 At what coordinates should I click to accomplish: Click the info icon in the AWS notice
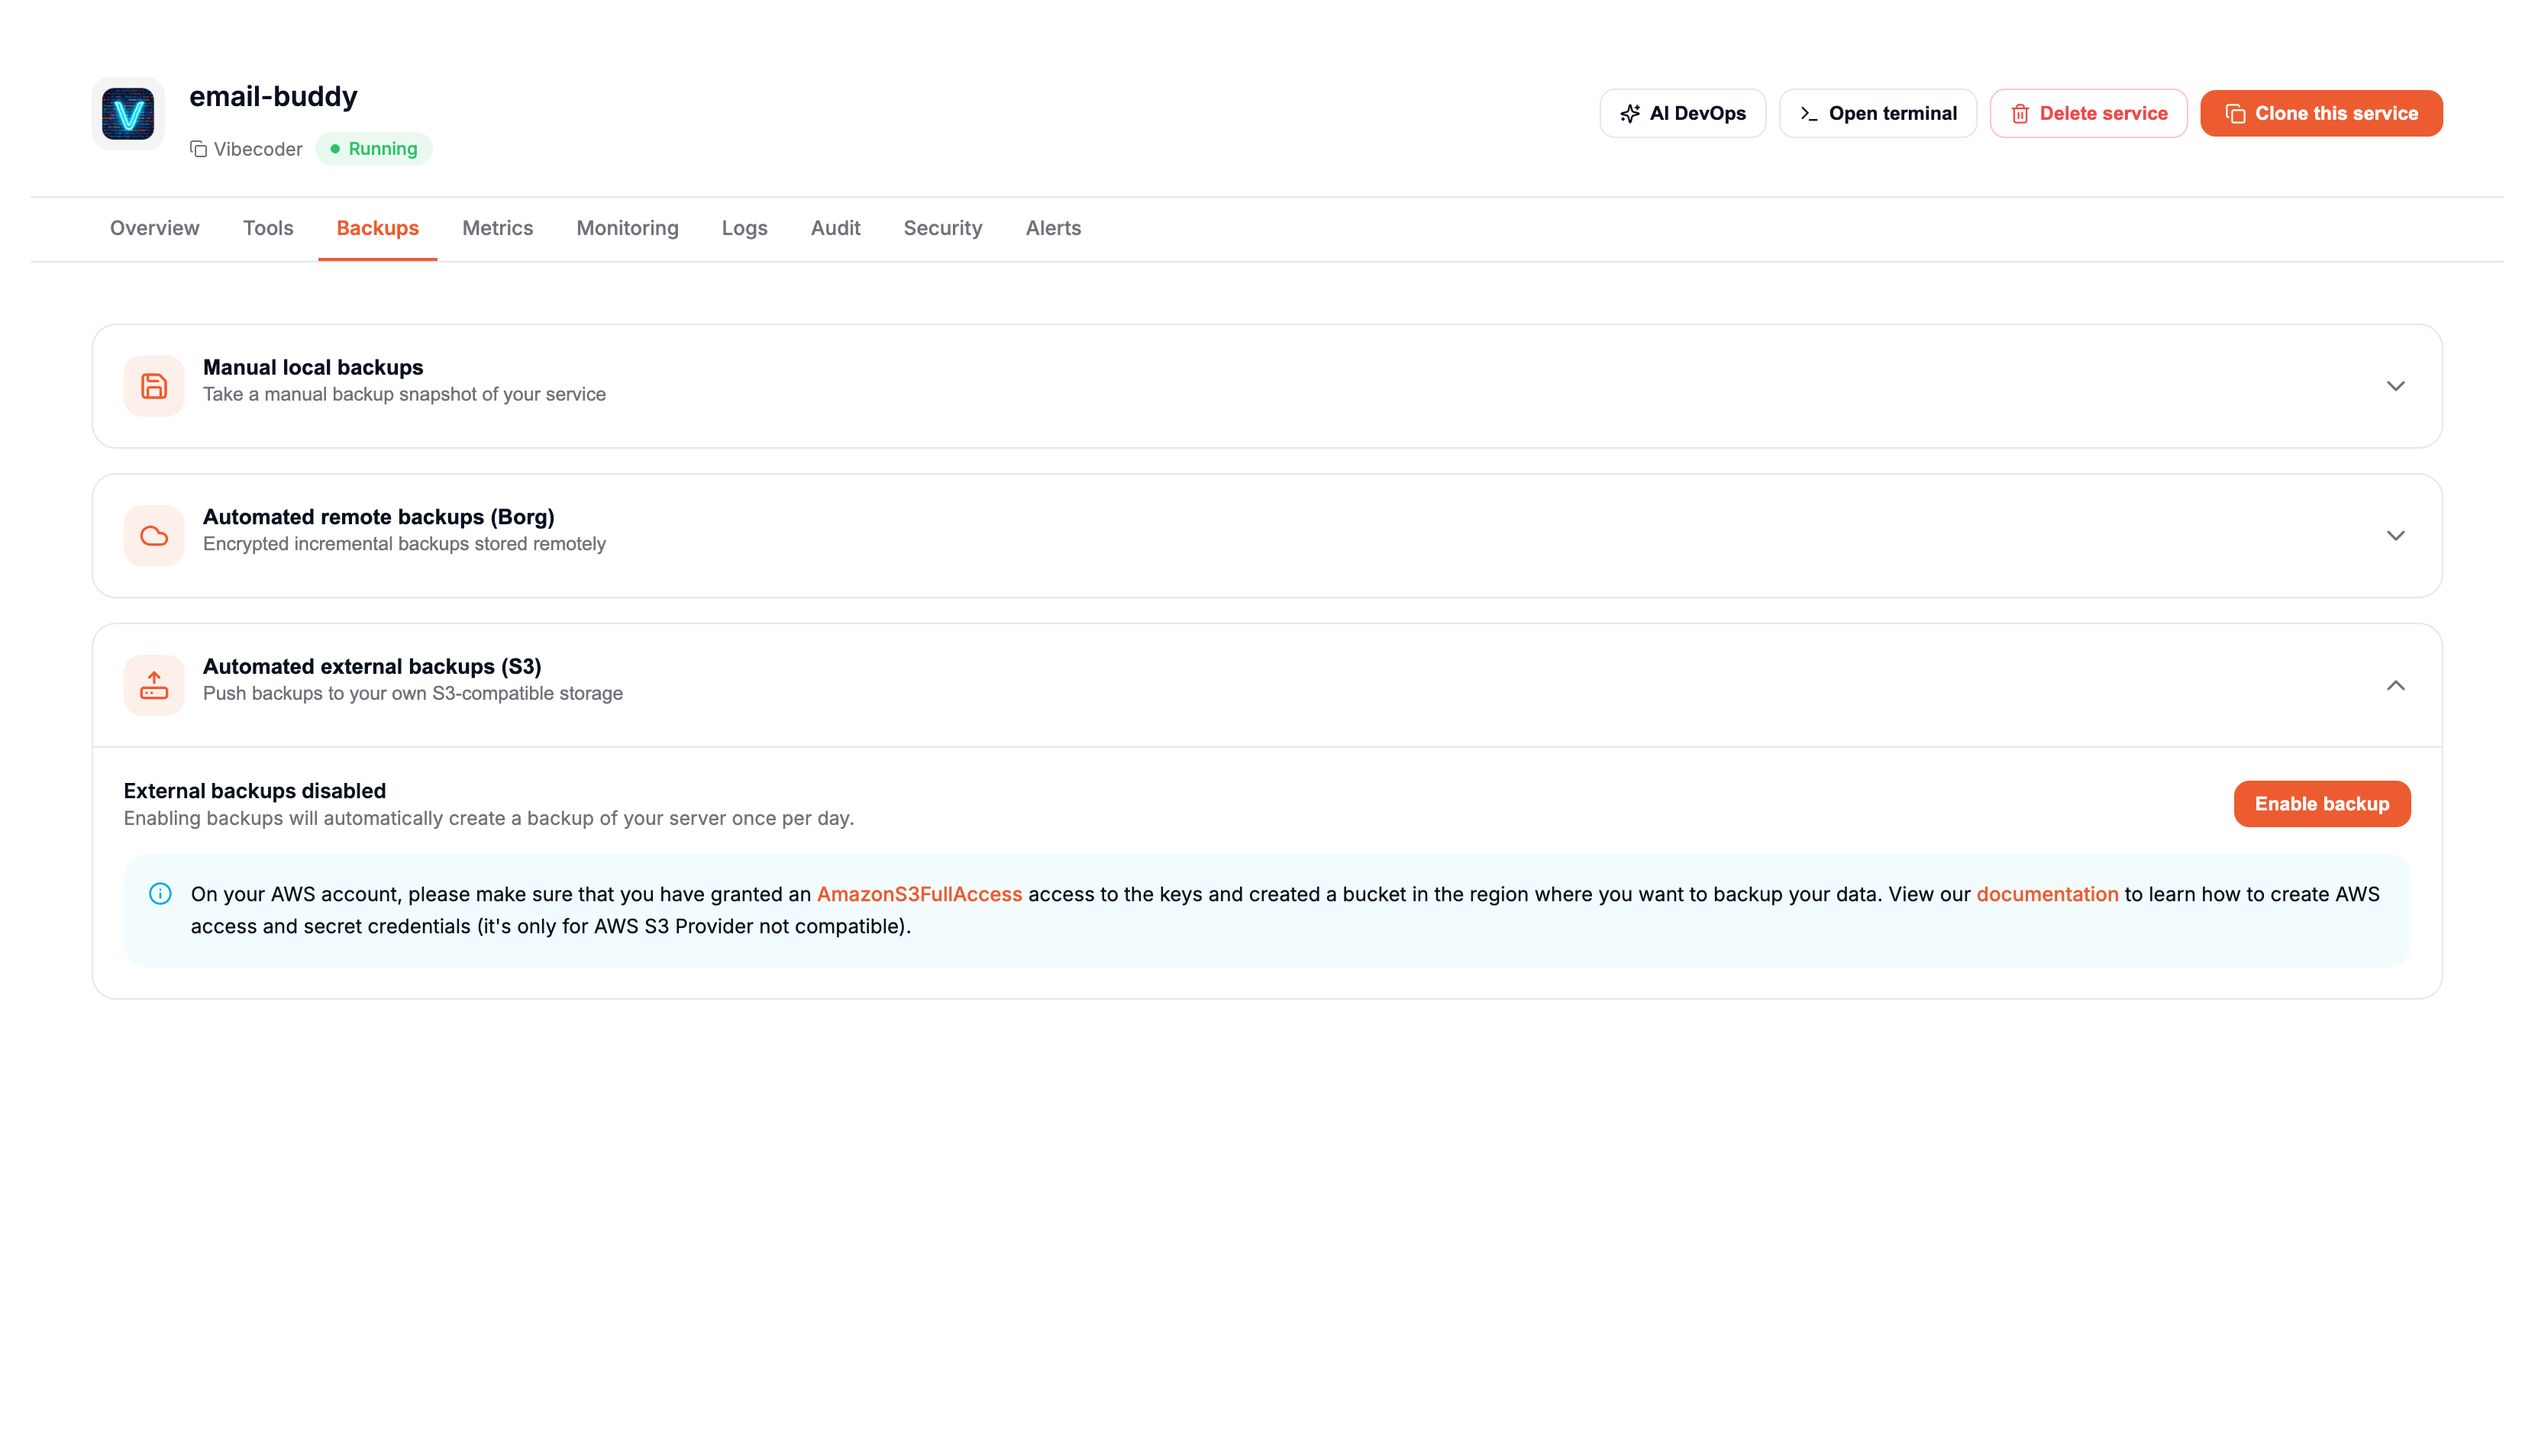click(160, 894)
